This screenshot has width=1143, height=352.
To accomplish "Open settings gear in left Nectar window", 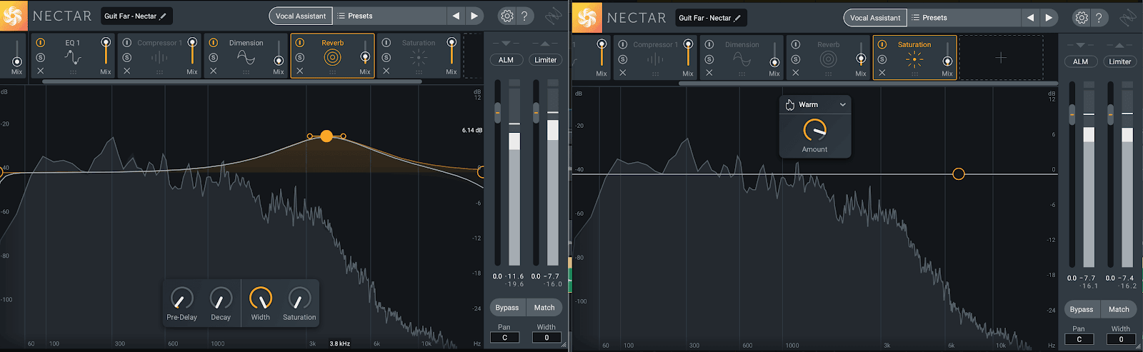I will 507,16.
